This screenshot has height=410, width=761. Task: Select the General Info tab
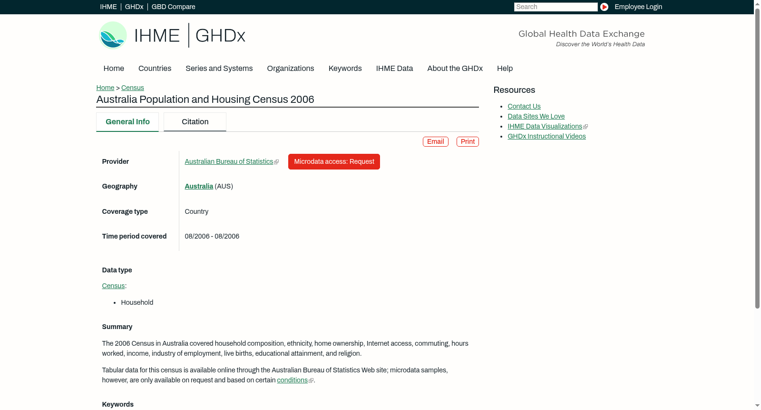point(127,122)
